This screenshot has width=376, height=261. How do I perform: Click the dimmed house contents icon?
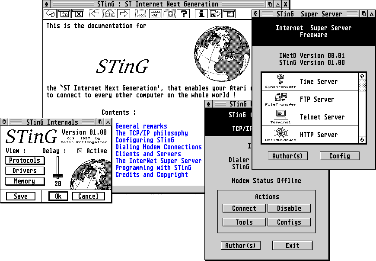coord(110,14)
